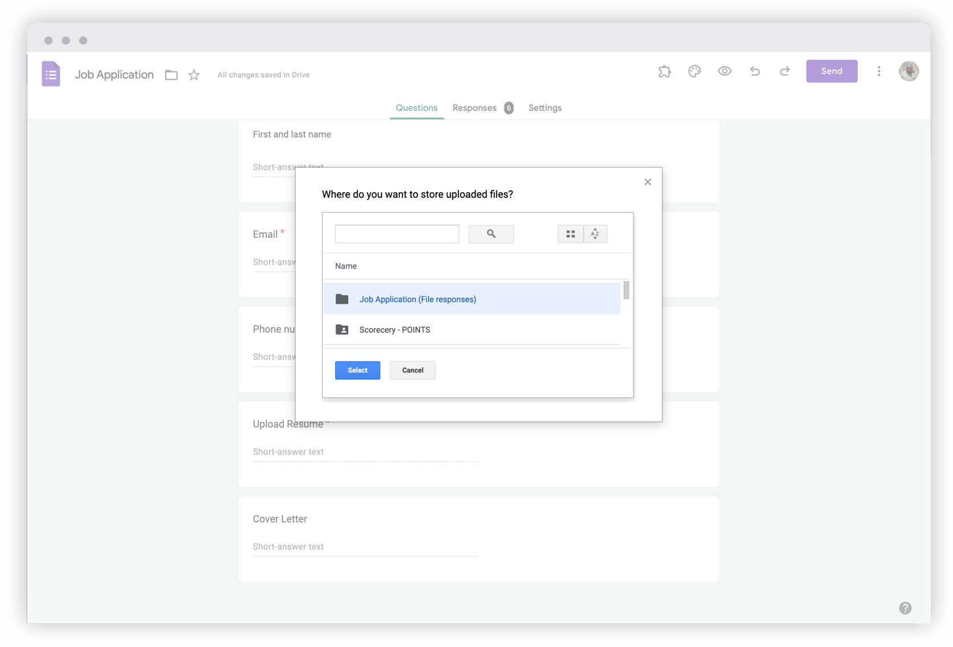Open the Customize Theme palette icon

click(x=694, y=71)
